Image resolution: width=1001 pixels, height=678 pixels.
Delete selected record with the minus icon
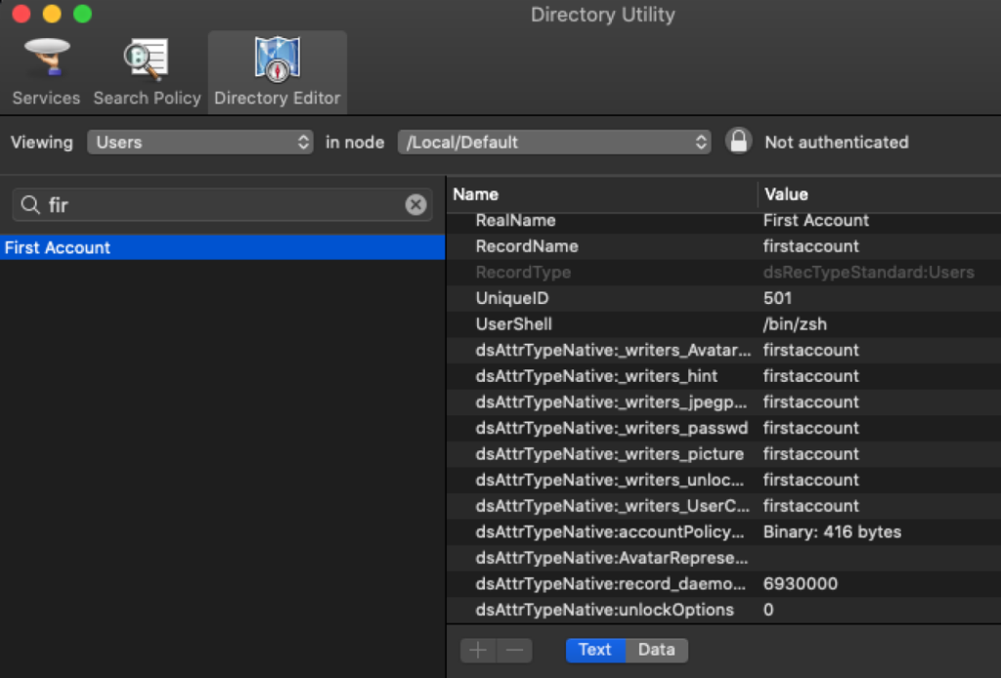click(513, 650)
